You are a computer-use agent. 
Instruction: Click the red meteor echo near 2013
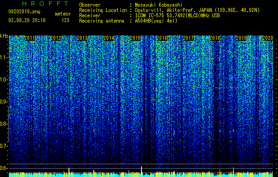94,131
